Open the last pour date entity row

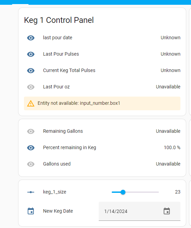(x=102, y=38)
